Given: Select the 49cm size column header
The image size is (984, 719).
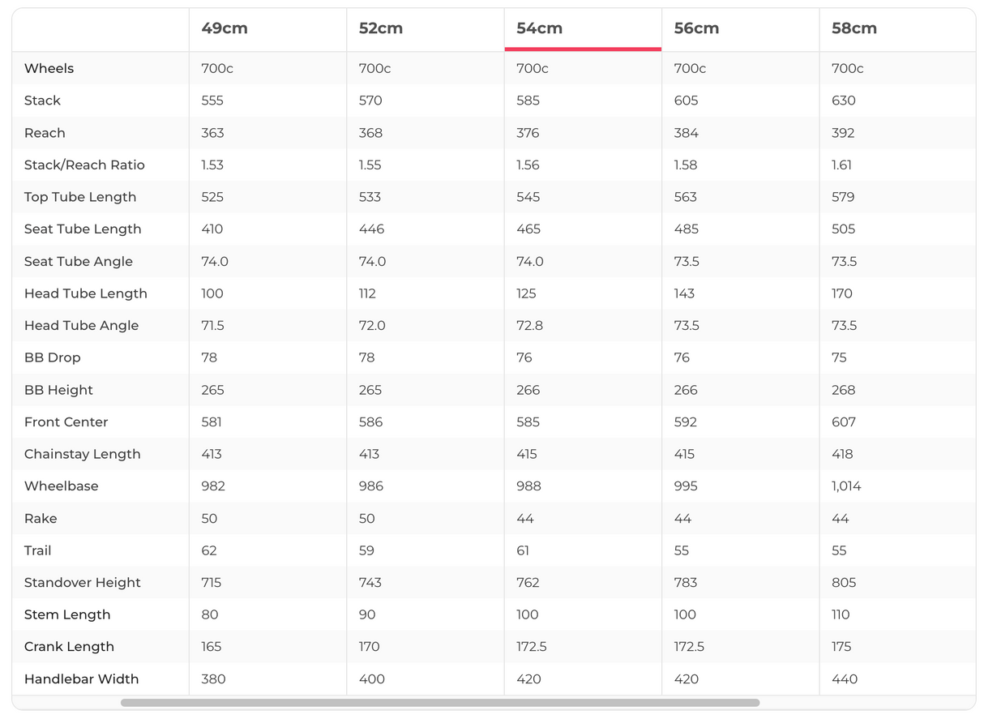Looking at the screenshot, I should [x=225, y=28].
